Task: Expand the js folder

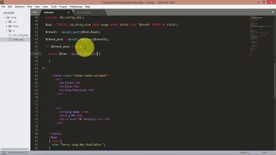Action: pyautogui.click(x=6, y=31)
